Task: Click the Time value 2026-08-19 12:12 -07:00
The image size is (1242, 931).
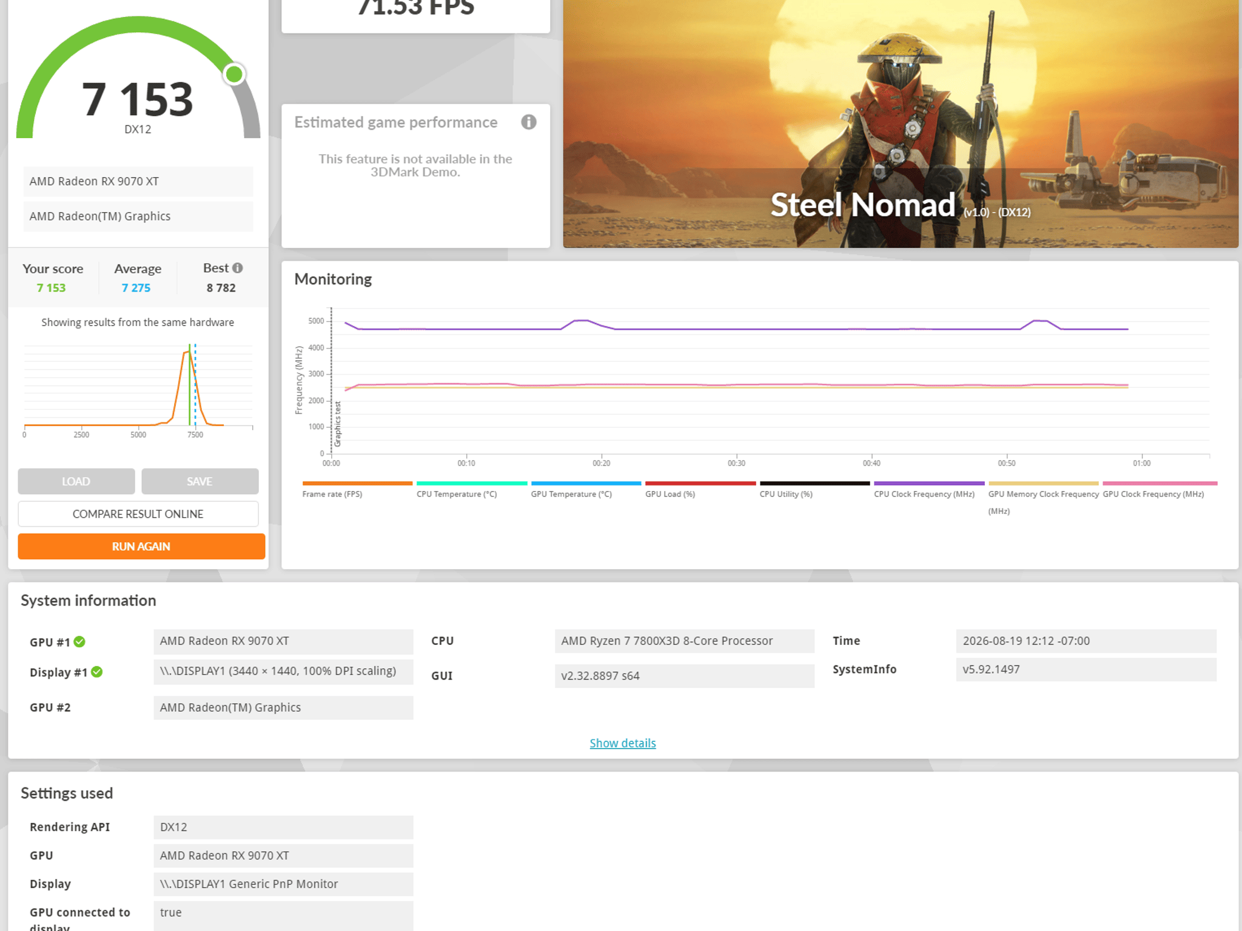Action: pos(1086,641)
